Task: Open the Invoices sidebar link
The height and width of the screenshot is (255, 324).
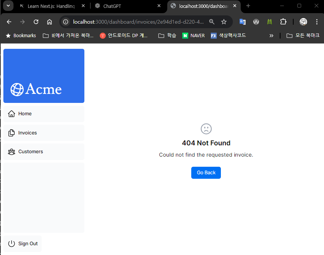Action: [x=44, y=133]
